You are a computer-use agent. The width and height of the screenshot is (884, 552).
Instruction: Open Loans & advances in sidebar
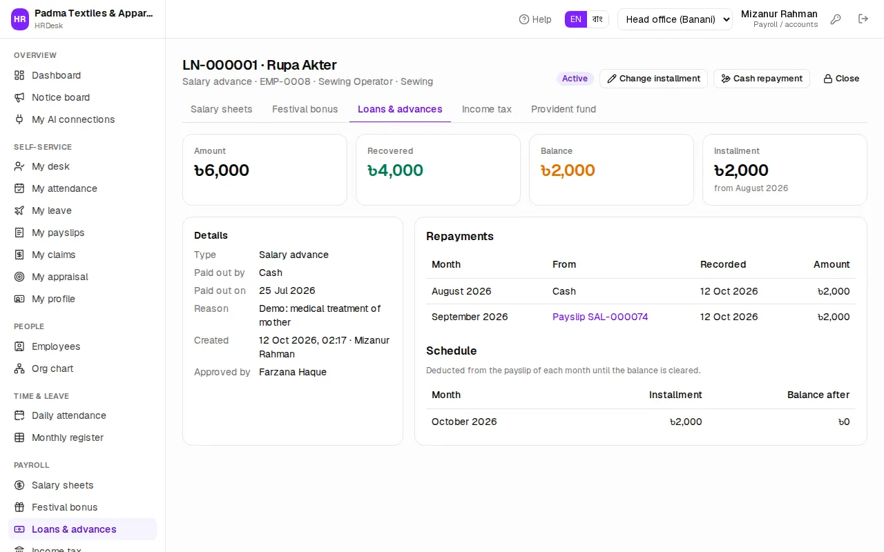coord(83,529)
